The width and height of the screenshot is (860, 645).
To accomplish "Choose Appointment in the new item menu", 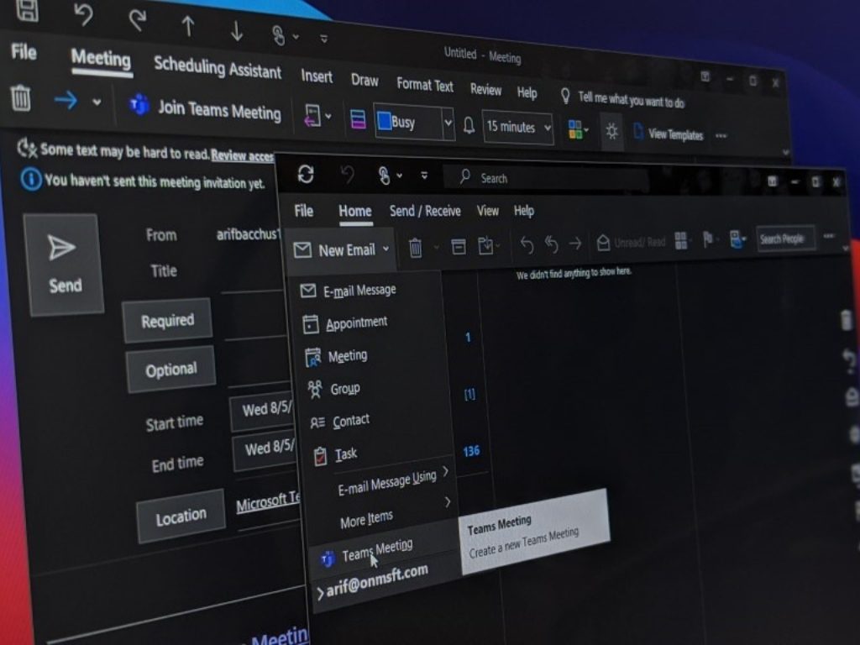I will [x=356, y=323].
